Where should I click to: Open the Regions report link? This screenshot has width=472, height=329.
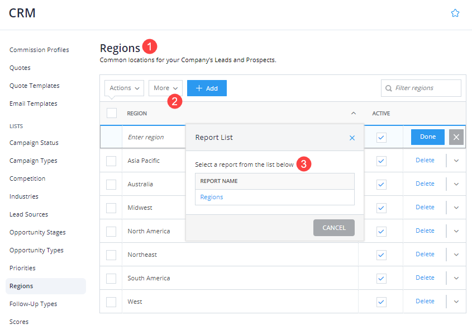[x=212, y=197]
